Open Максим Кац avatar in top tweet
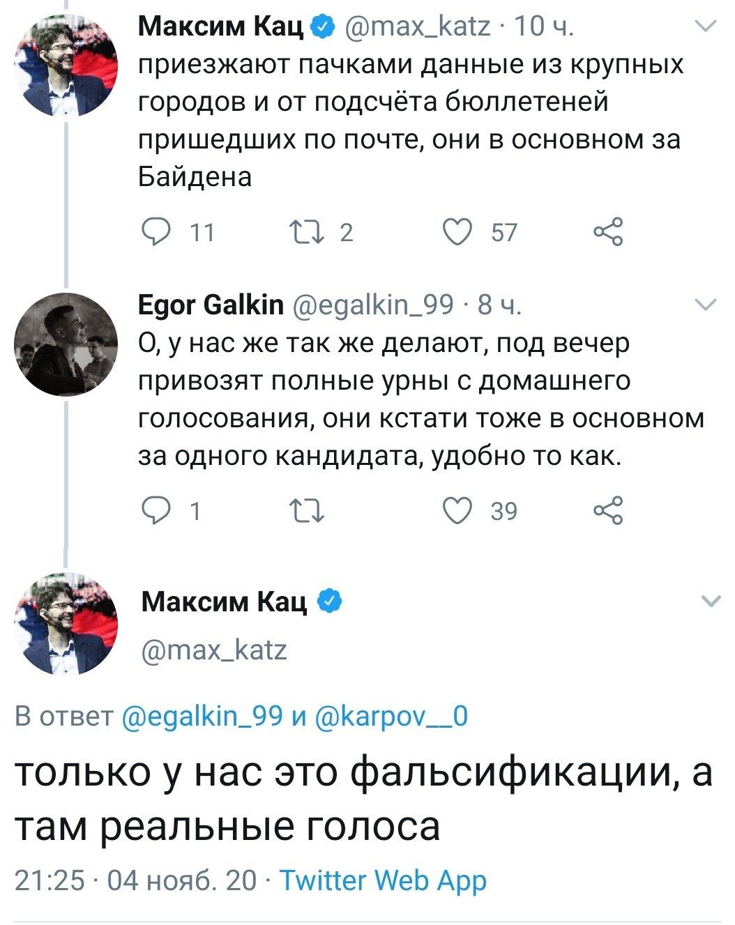The image size is (735, 925). (x=66, y=65)
